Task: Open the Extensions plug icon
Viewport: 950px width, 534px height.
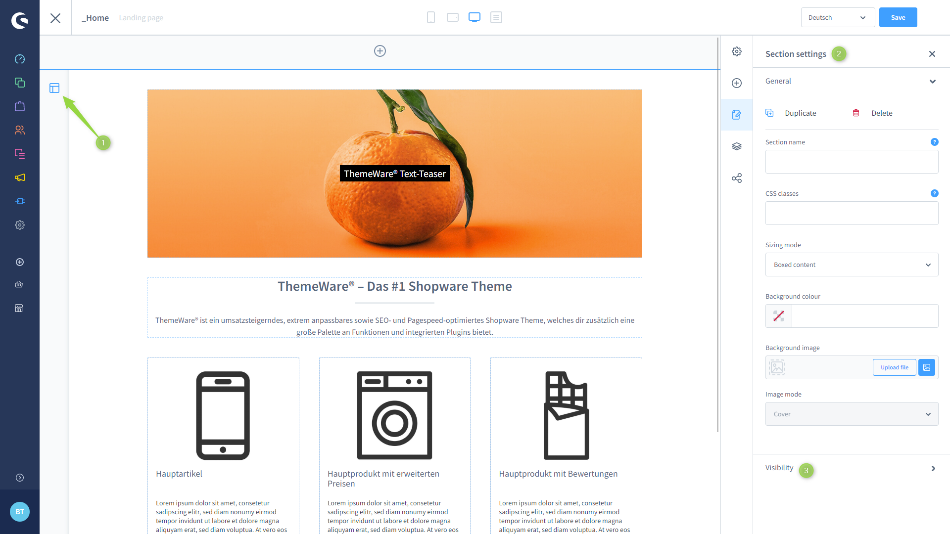Action: 20,201
